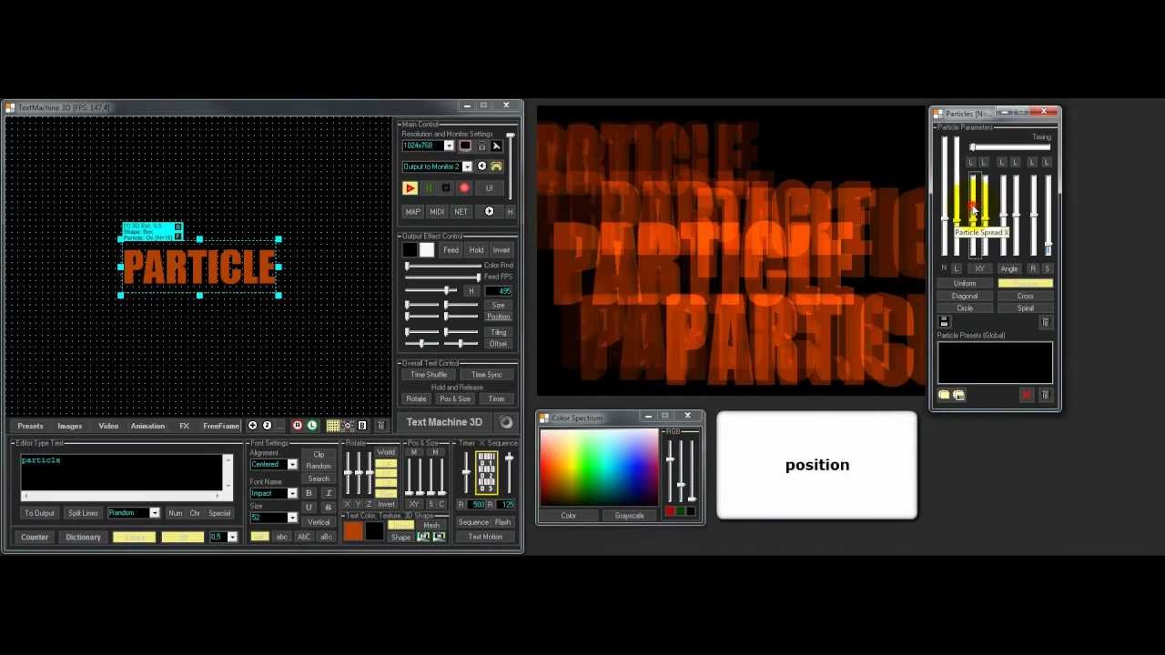Toggle bold B font style
This screenshot has height=655, width=1165.
pos(309,493)
